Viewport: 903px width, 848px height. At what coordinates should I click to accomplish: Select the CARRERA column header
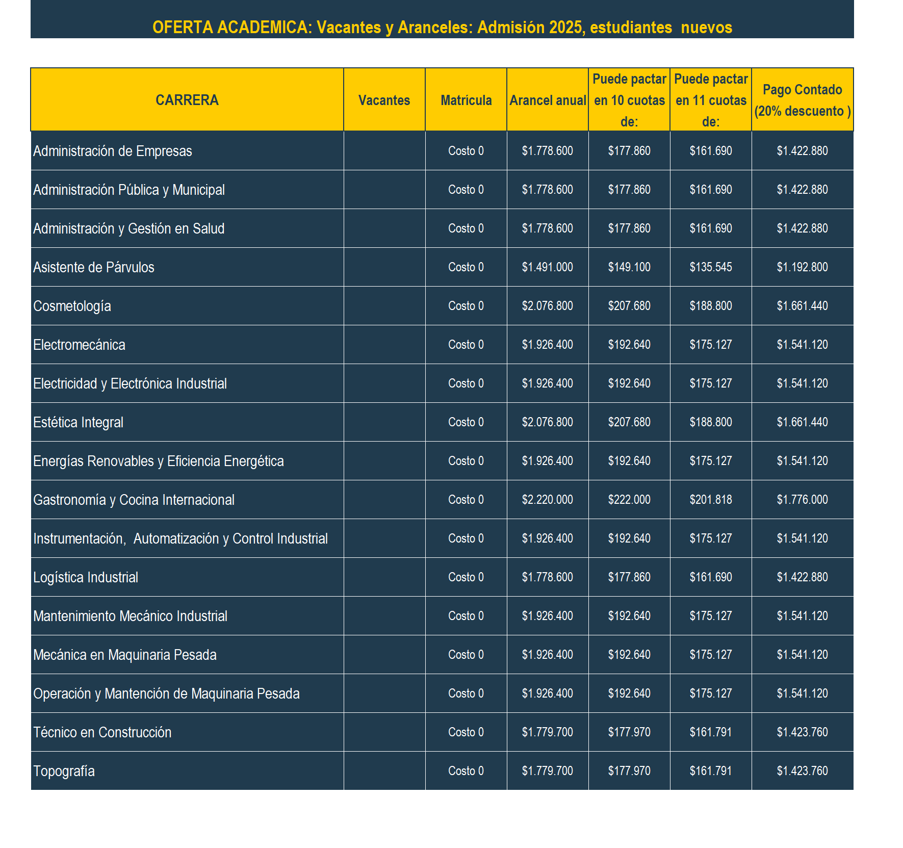click(187, 100)
